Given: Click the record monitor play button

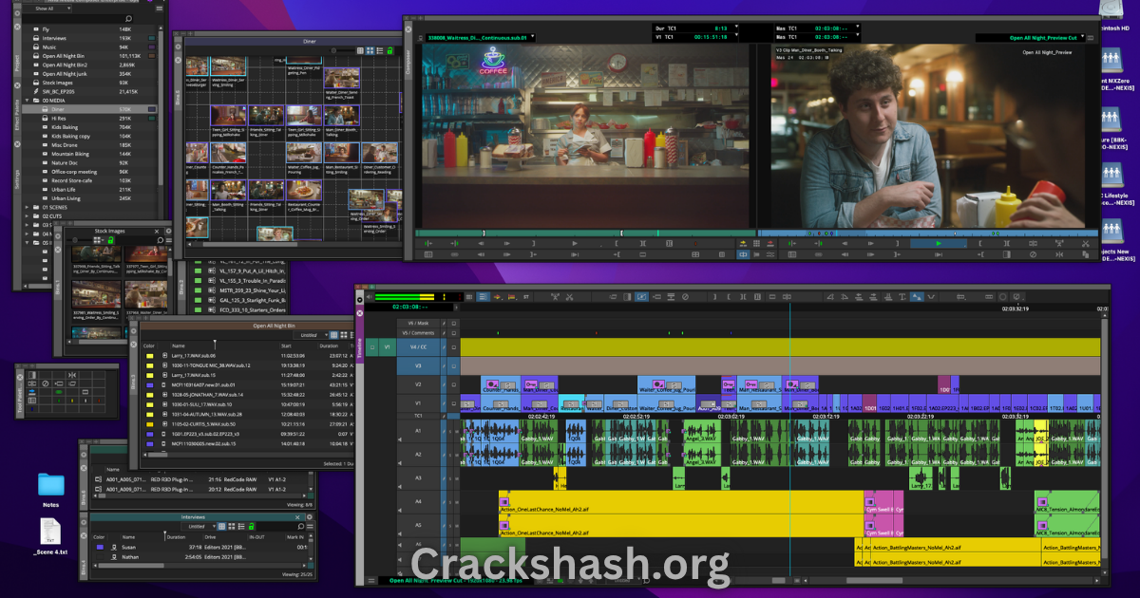Looking at the screenshot, I should [938, 243].
